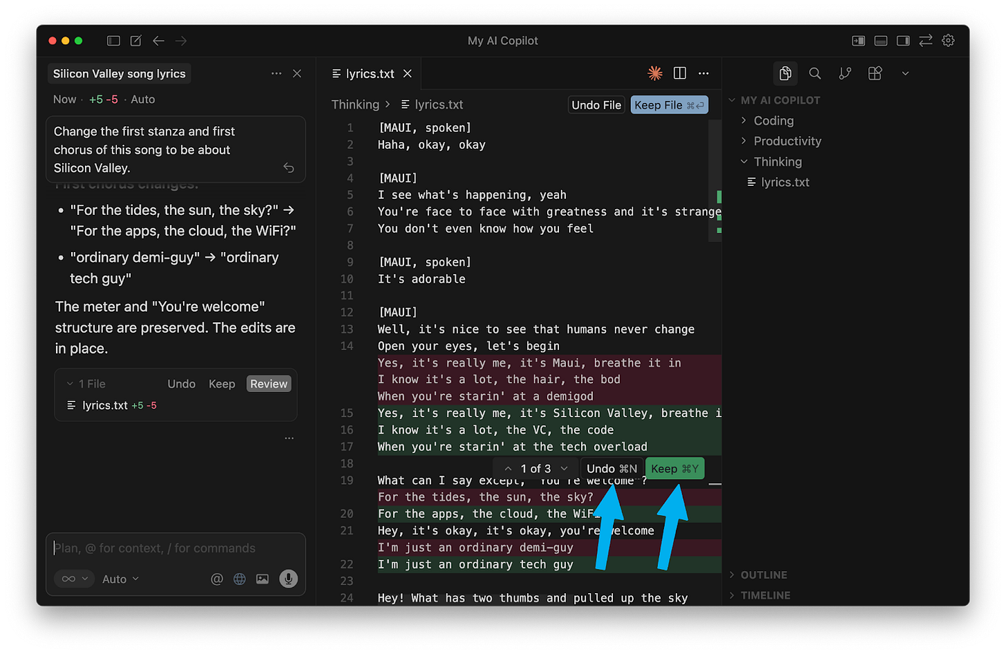Click Keep in the file changes box
The image size is (1006, 654).
click(222, 384)
